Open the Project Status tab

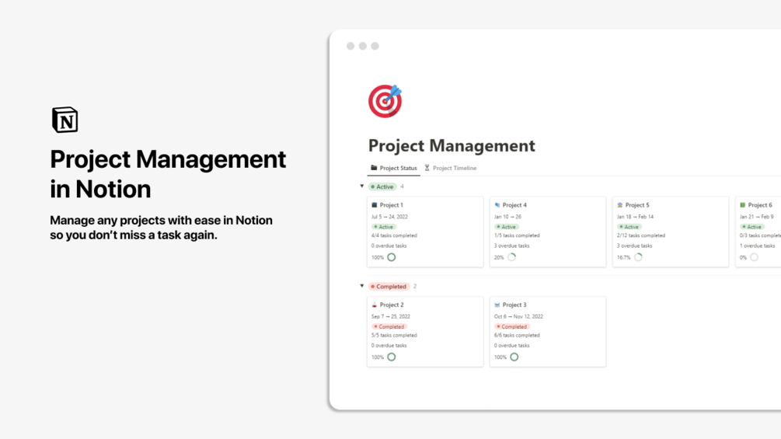(x=393, y=169)
